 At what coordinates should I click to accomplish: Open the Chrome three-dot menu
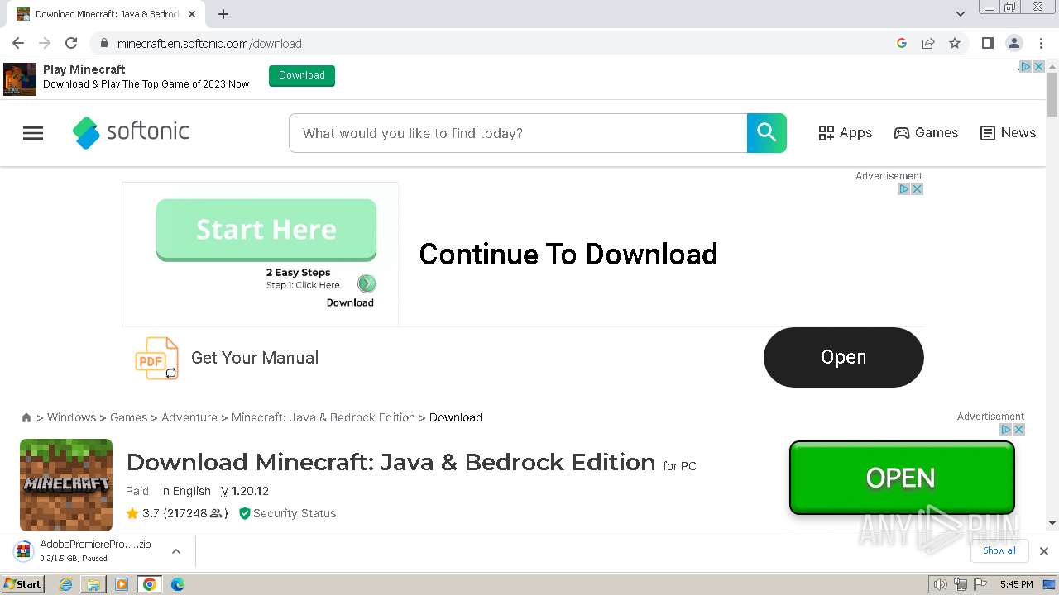coord(1041,43)
